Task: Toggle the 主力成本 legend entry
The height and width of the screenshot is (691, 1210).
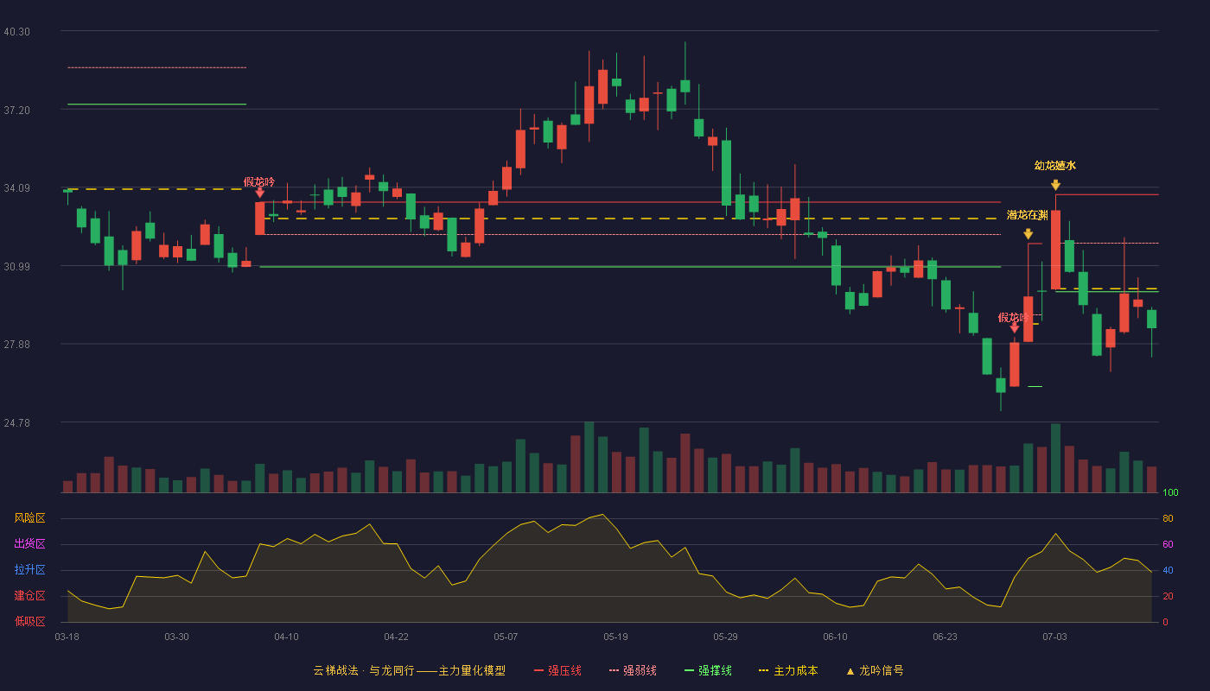Action: (788, 670)
